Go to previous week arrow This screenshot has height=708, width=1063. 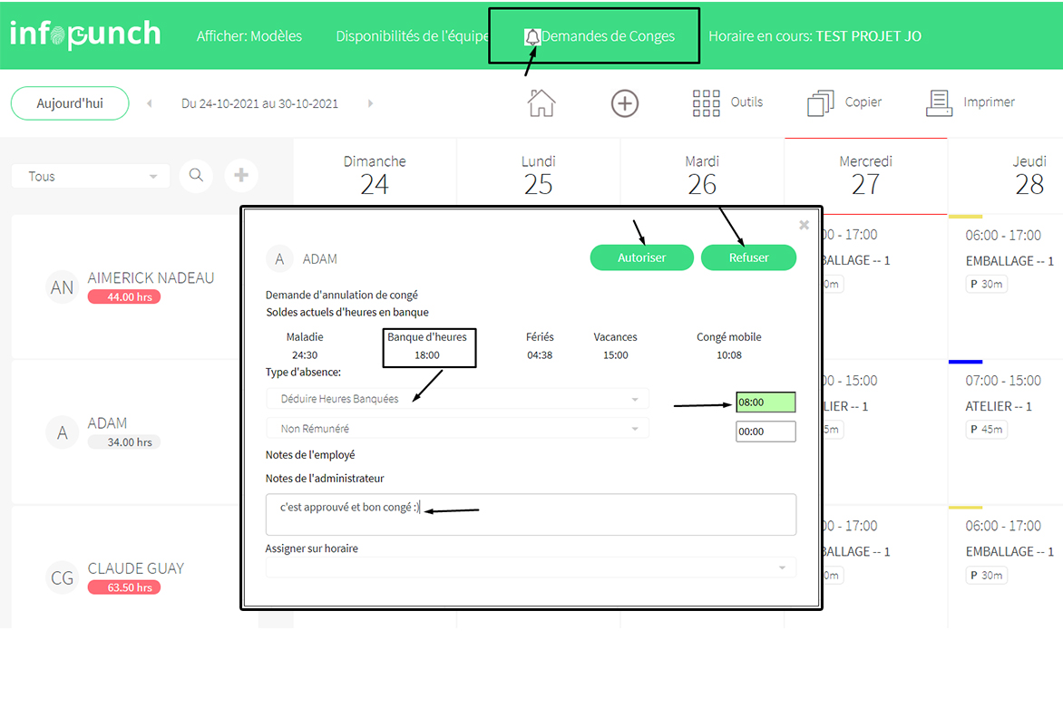tap(149, 103)
